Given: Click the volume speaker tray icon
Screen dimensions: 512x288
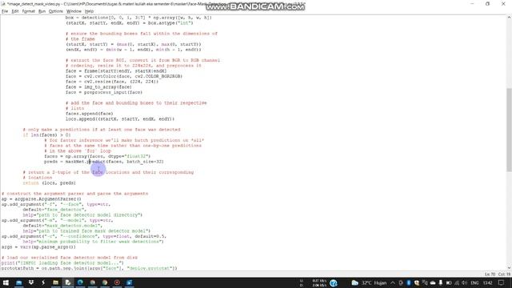Looking at the screenshot, I should coord(464,282).
